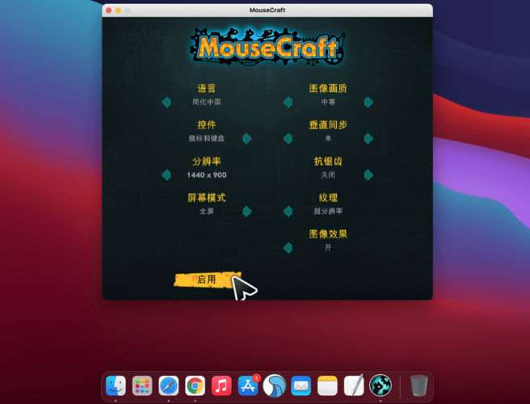Screen dimensions: 530x404
Task: Change 抗锯齿 setting with right arrow
Action: pyautogui.click(x=368, y=175)
